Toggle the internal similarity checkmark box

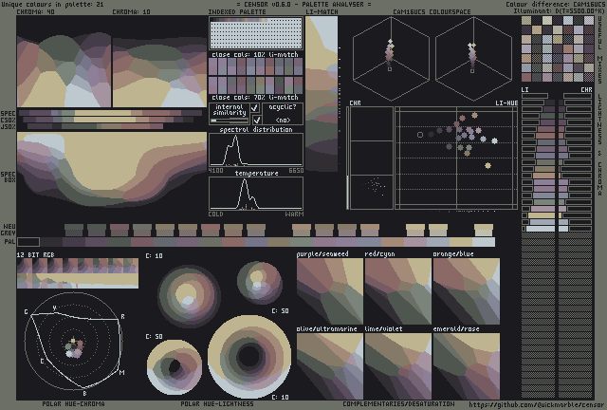pos(255,108)
